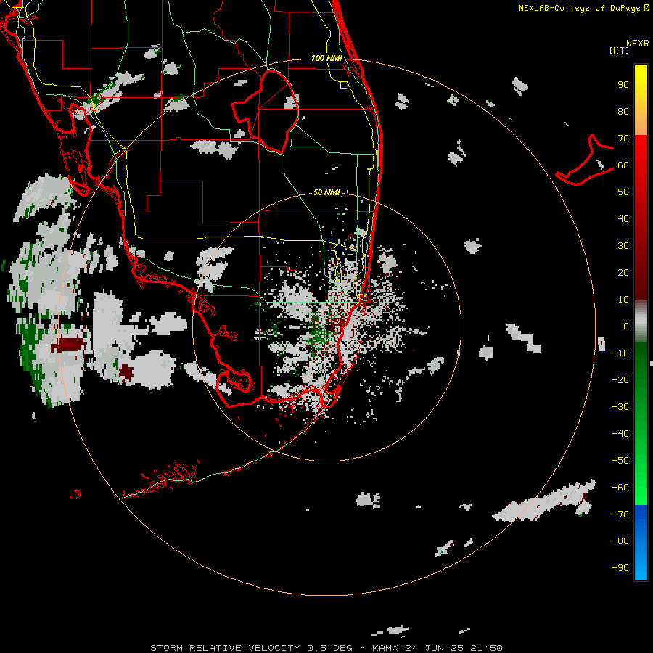Image resolution: width=653 pixels, height=653 pixels.
Task: Click the -20 knot scale value
Action: 620,379
